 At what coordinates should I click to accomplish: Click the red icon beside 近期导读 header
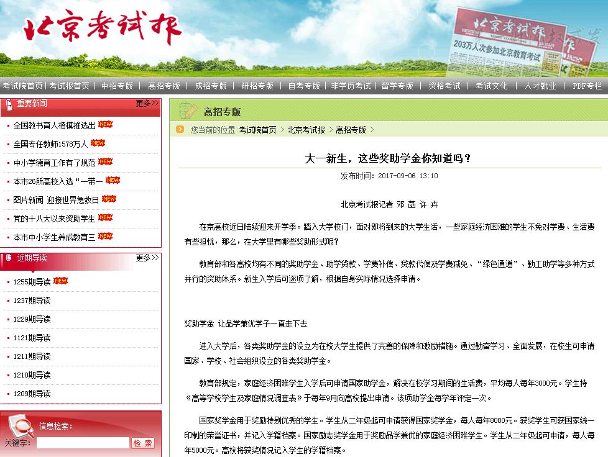point(9,258)
